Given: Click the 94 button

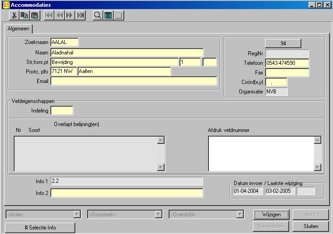Looking at the screenshot, I should [283, 44].
